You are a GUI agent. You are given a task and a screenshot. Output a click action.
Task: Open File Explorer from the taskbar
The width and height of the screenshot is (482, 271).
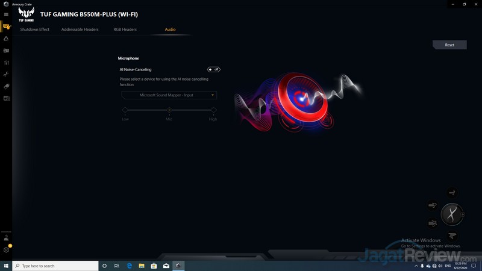tap(142, 266)
